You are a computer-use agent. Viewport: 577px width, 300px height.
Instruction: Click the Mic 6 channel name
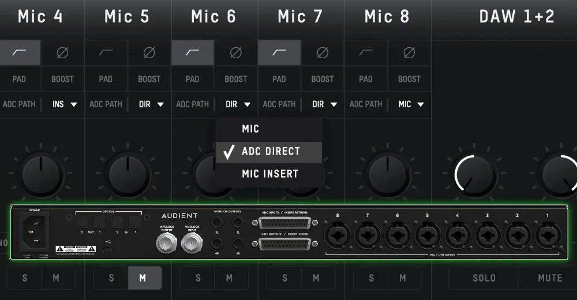(213, 17)
